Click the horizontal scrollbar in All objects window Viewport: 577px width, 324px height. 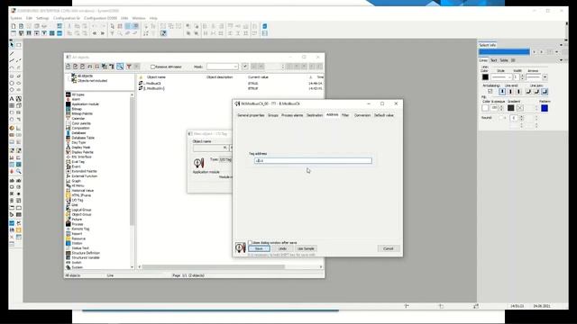tap(214, 266)
